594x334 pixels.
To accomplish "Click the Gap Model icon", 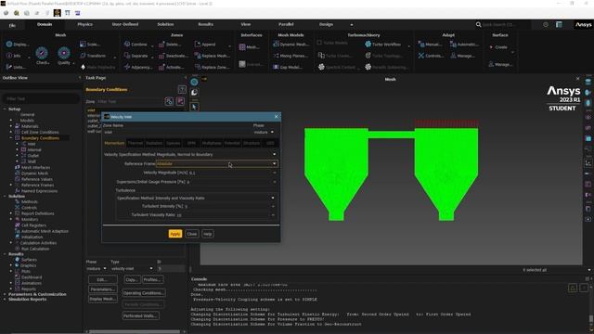I will point(277,67).
